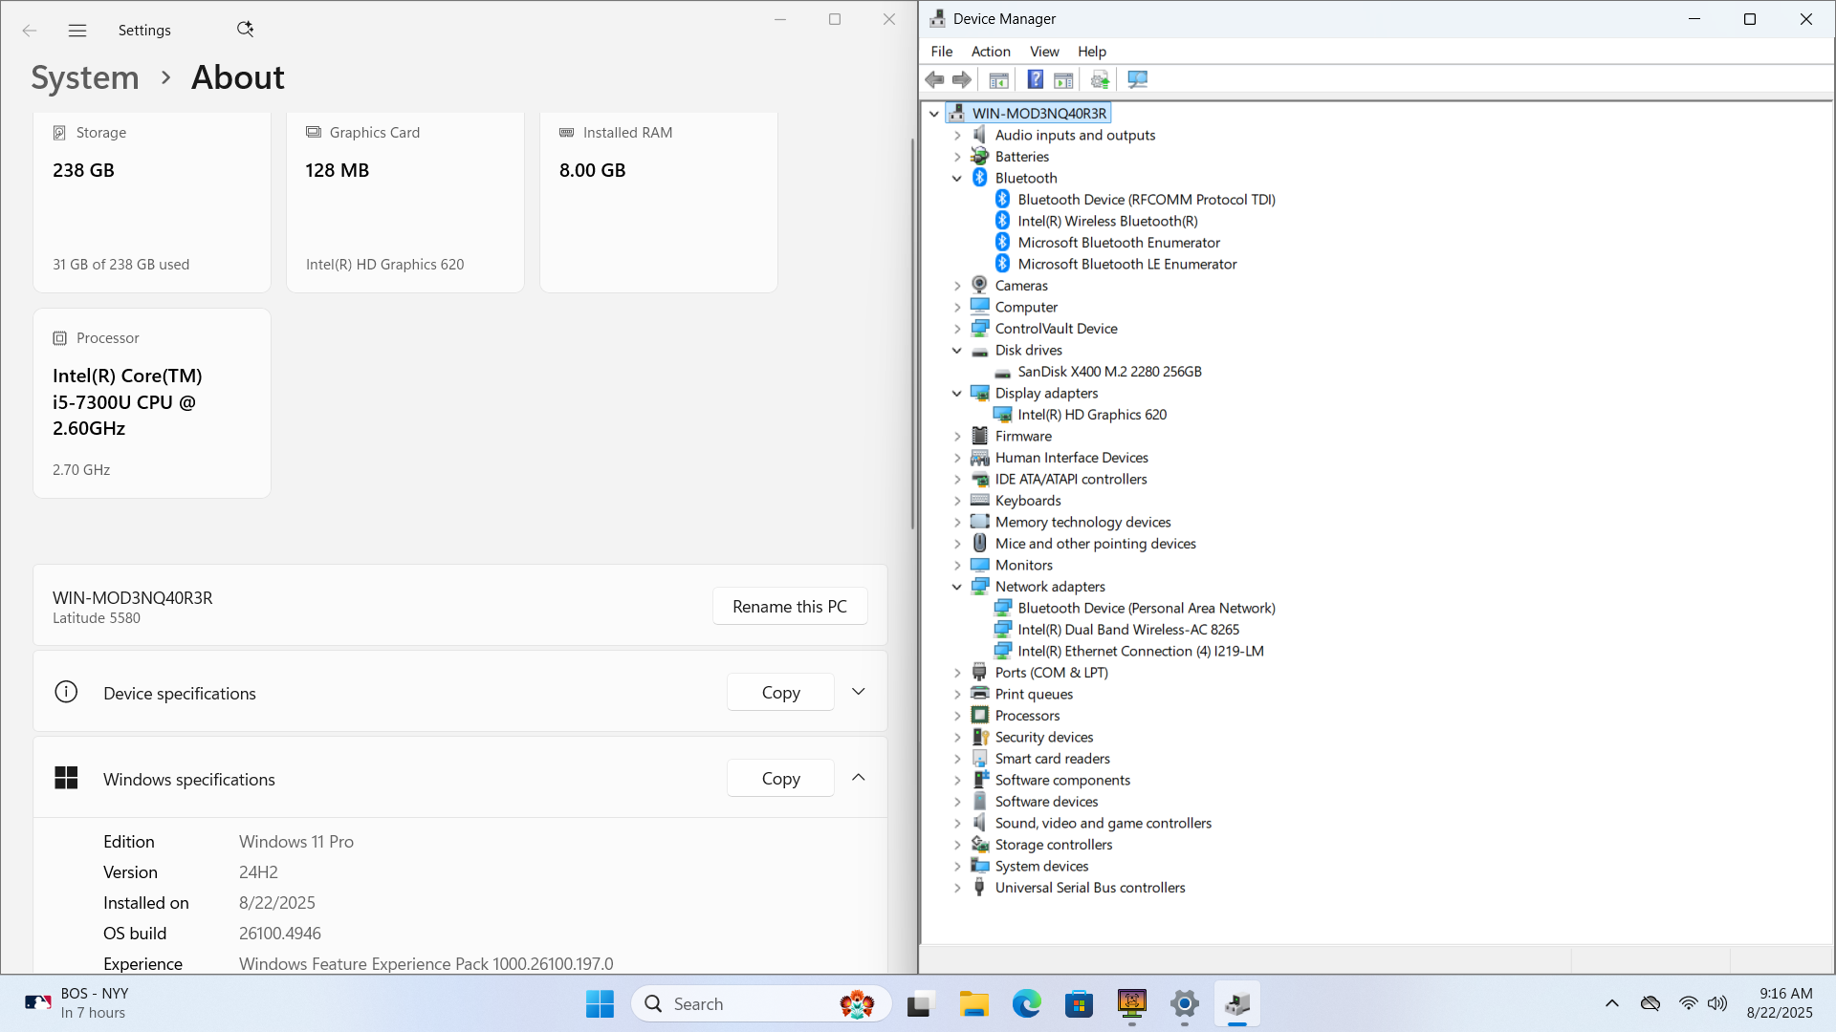Click the Update device driver toolbar icon
This screenshot has height=1032, width=1836.
click(x=1100, y=79)
